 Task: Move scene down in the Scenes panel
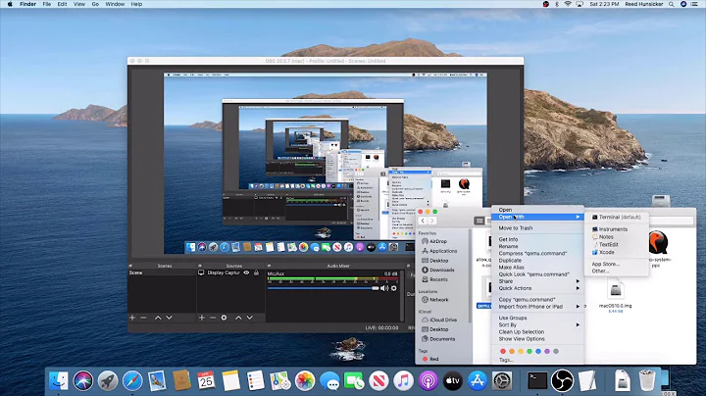[x=169, y=318]
